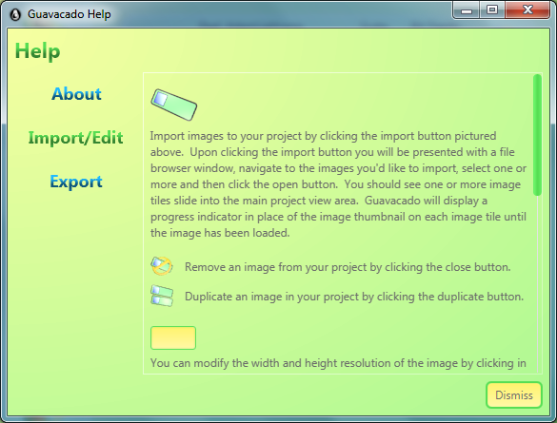Click the scrollbar track below the thumb

[537, 283]
